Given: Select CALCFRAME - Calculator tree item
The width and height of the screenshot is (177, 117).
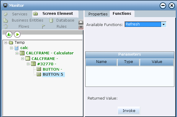Looking at the screenshot, I should [50, 53].
